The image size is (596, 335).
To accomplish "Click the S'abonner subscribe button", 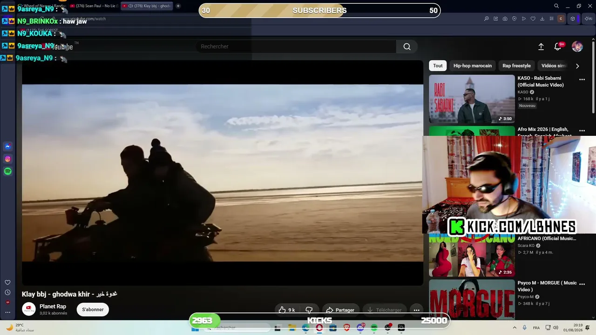I will 93,309.
